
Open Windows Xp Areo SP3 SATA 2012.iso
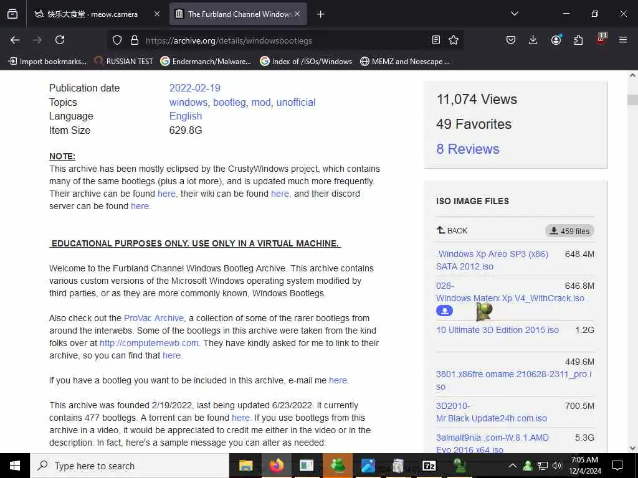[x=492, y=260]
